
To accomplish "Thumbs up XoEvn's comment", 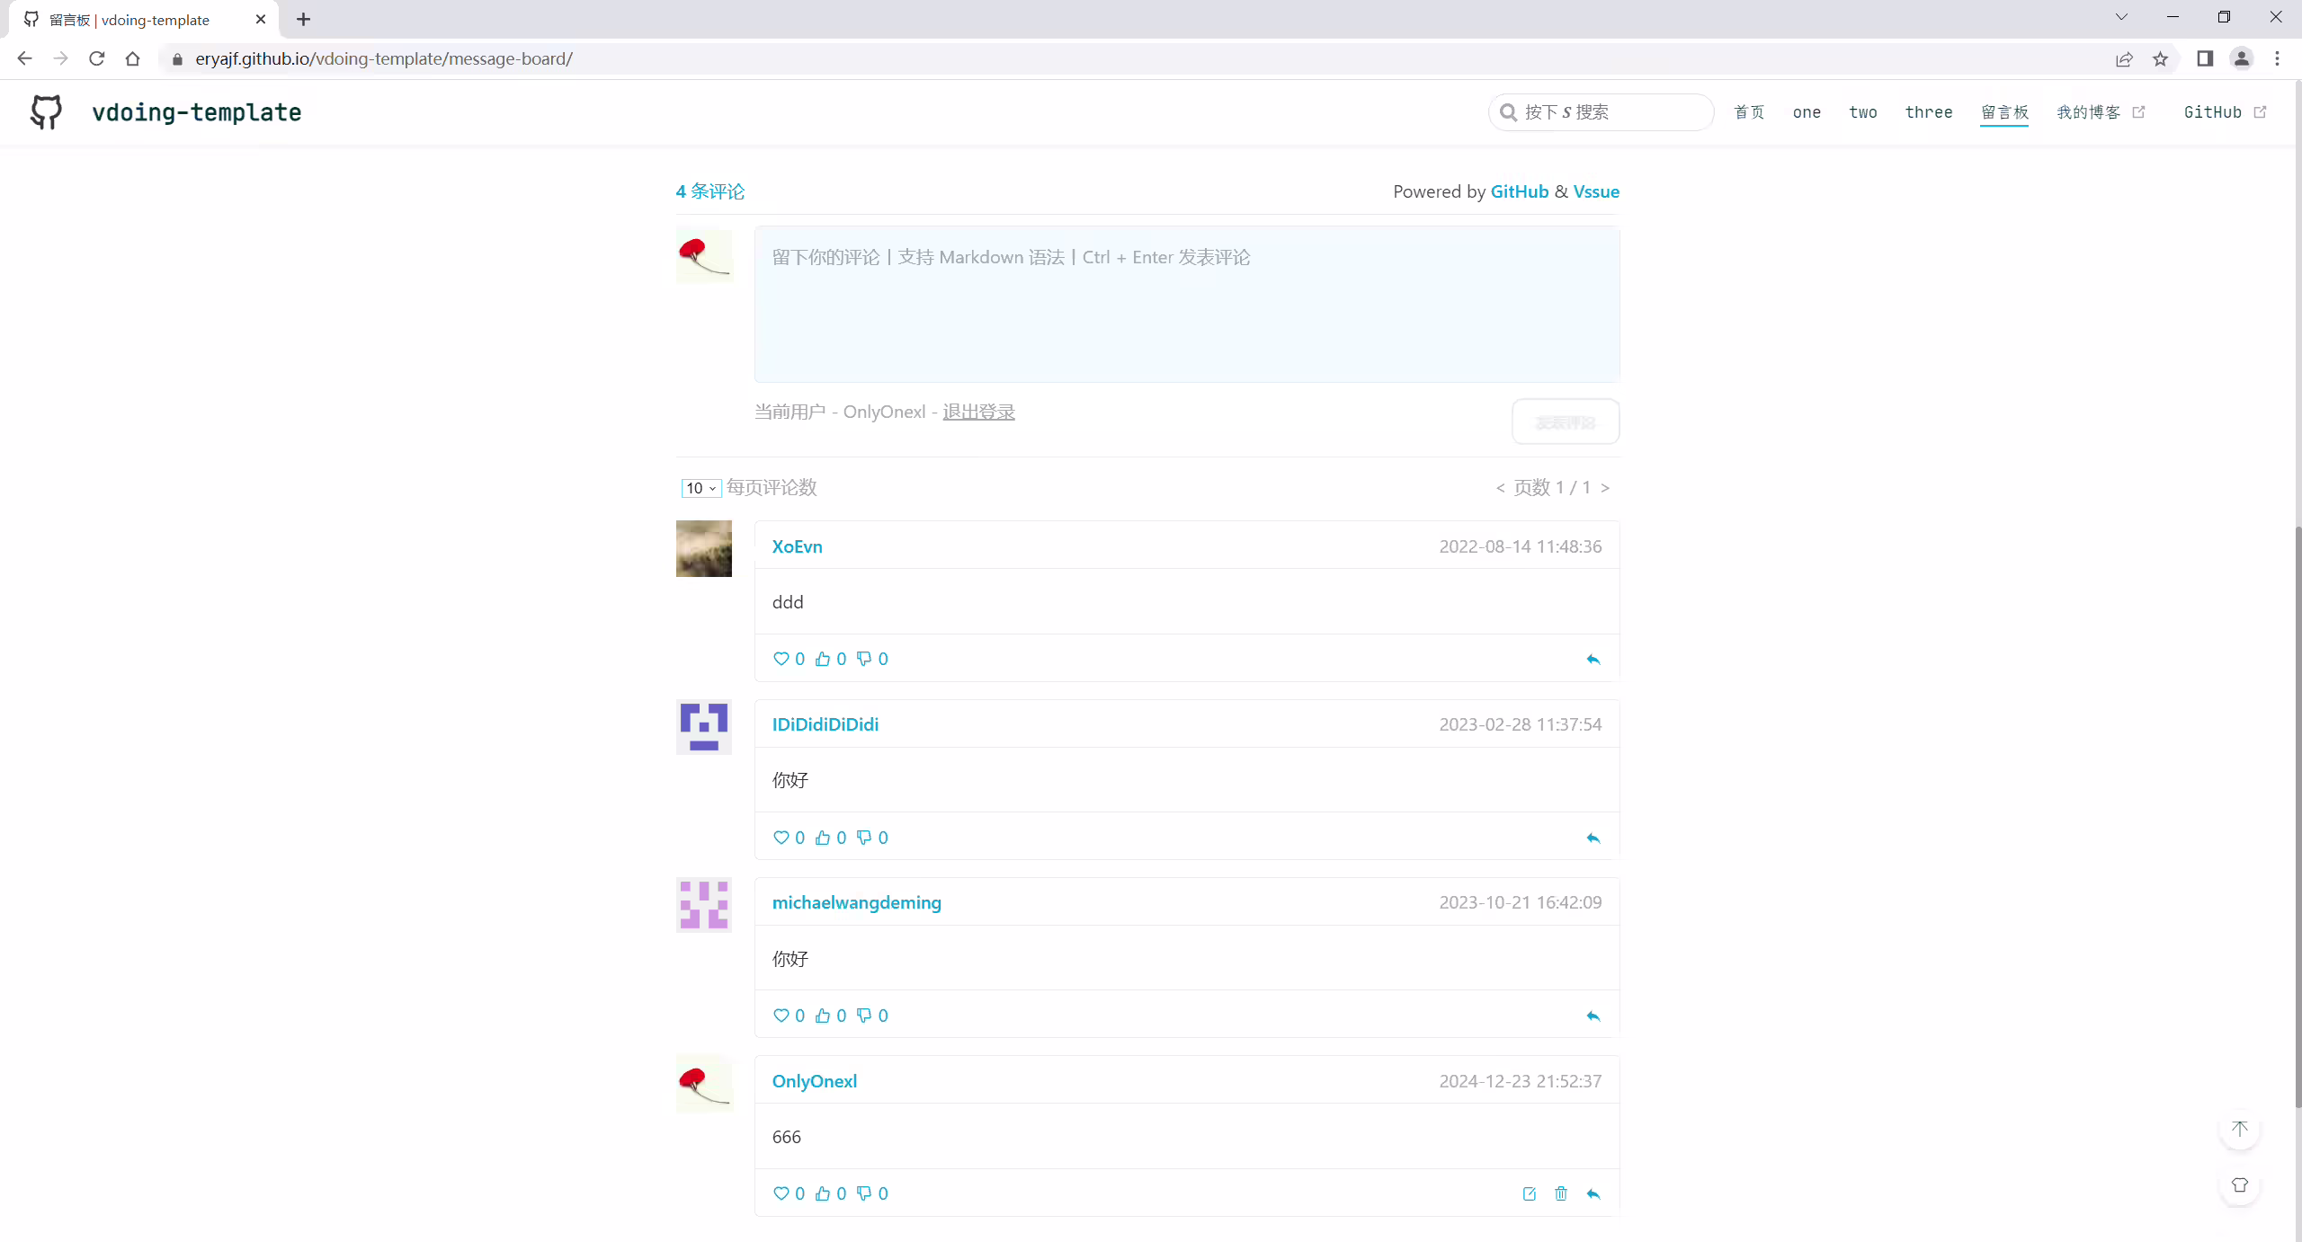I will (x=823, y=659).
